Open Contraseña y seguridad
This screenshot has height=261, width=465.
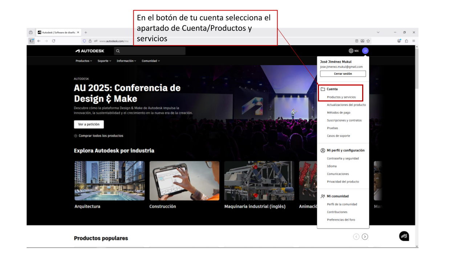point(343,158)
